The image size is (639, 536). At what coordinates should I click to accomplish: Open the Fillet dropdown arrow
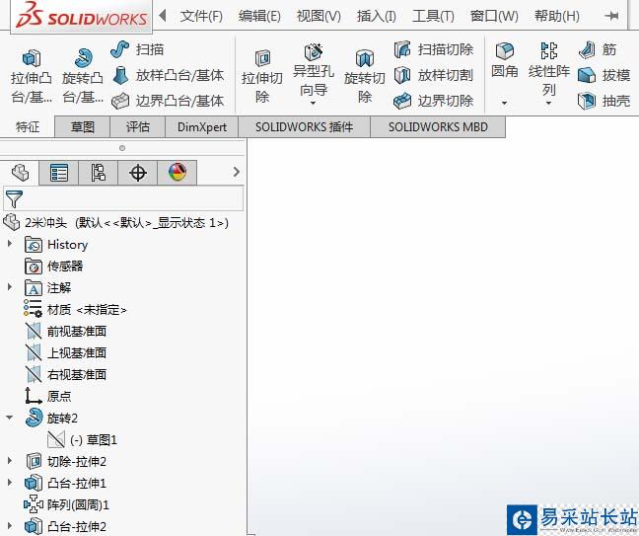click(x=504, y=103)
